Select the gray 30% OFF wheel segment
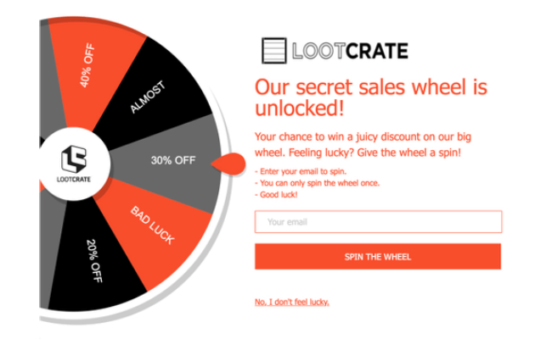This screenshot has width=552, height=339. point(169,160)
